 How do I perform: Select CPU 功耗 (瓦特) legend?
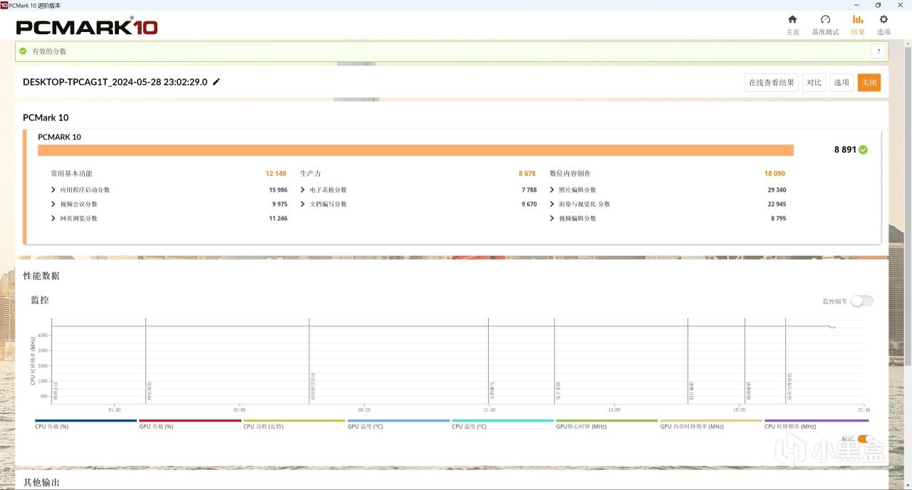coord(294,424)
